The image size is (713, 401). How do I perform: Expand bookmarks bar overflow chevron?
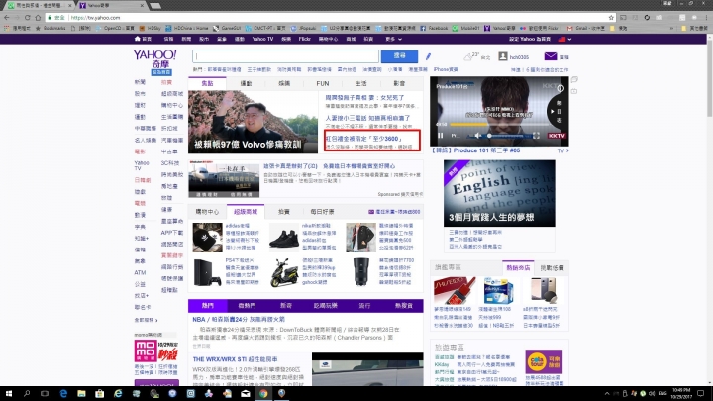(672, 28)
